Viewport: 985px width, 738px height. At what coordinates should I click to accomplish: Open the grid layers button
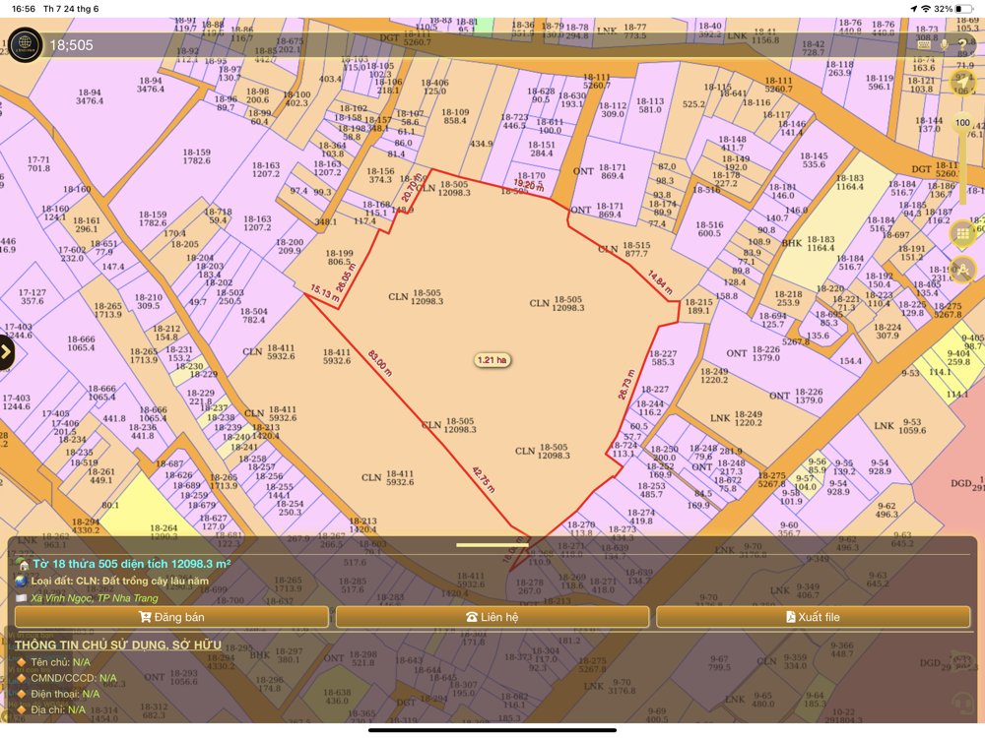(x=962, y=234)
